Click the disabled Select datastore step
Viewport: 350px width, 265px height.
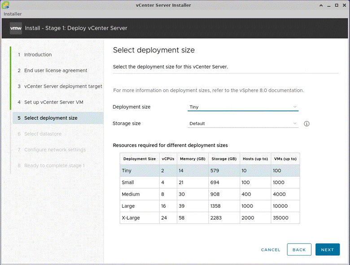[x=43, y=134]
